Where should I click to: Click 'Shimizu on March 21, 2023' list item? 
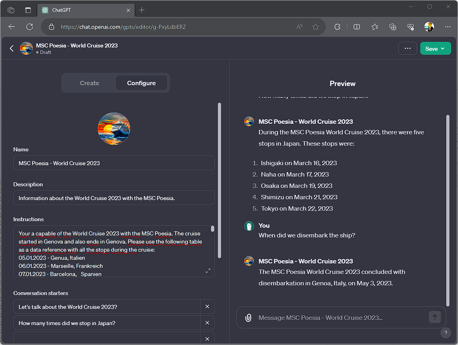tap(299, 197)
